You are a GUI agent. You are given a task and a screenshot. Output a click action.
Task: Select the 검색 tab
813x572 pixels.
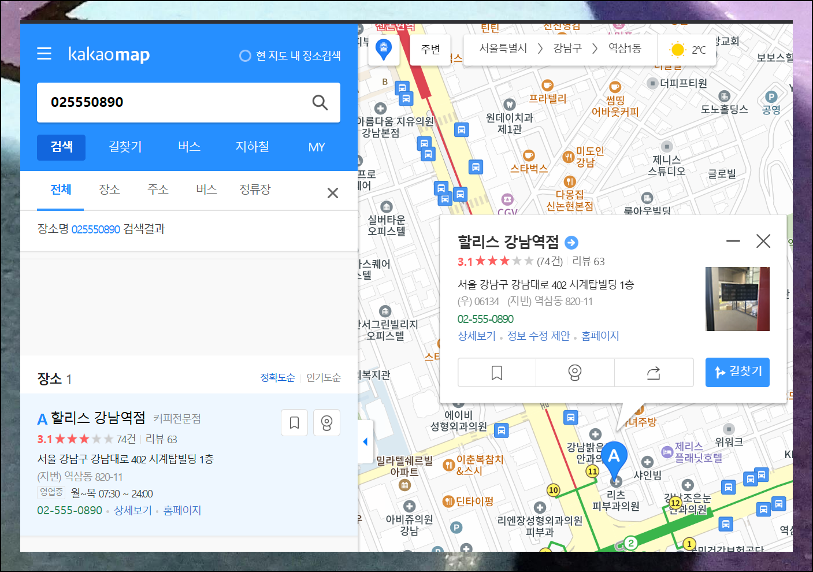[61, 147]
